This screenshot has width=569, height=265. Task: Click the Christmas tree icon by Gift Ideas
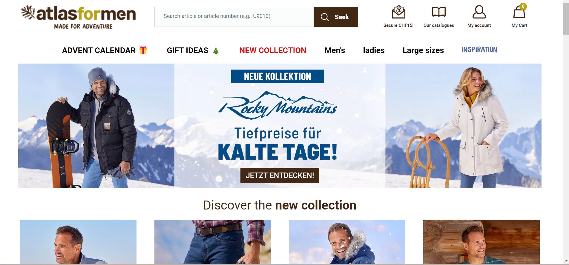click(x=216, y=50)
